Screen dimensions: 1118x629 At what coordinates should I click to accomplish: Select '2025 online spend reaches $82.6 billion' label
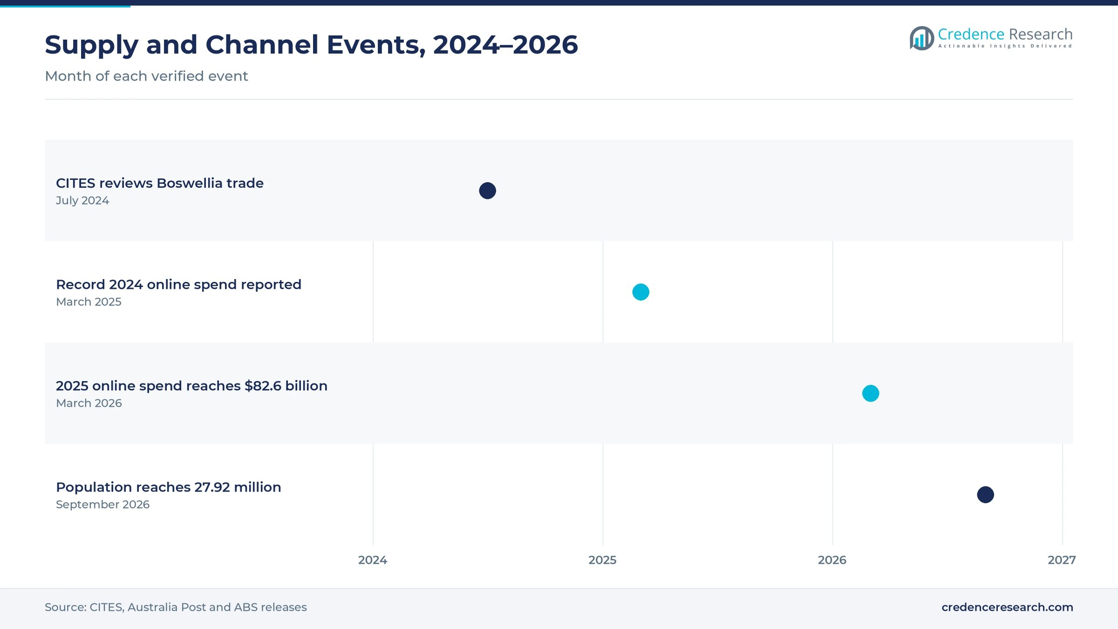pos(192,386)
